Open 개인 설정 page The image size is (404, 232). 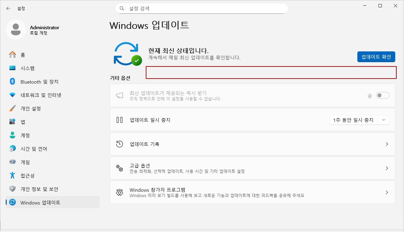coord(53,108)
